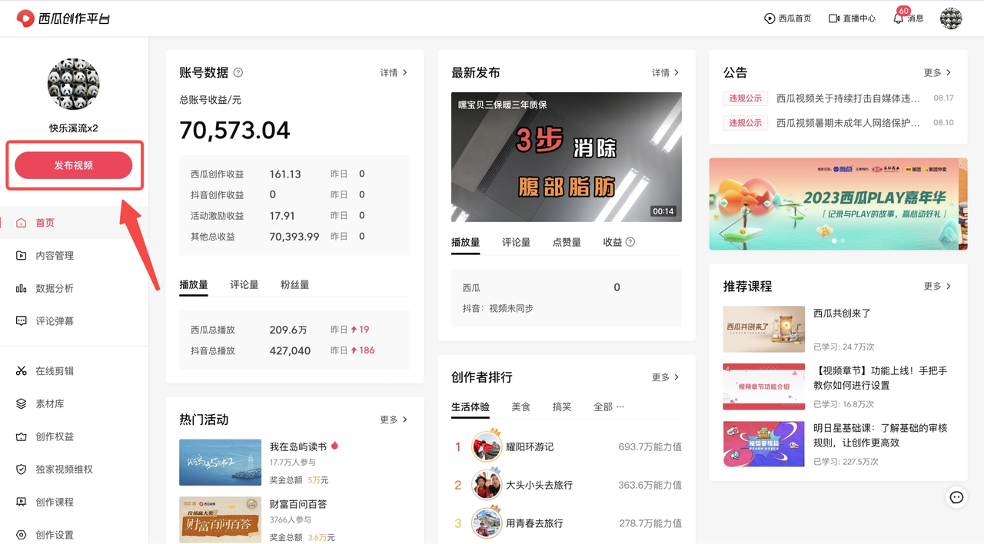The image size is (984, 544).
Task: Click the 创作设置 gear icon
Action: [x=22, y=535]
